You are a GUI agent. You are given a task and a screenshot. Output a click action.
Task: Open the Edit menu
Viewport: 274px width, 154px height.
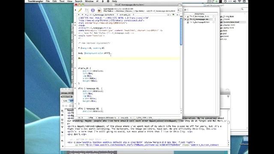tap(54, 1)
